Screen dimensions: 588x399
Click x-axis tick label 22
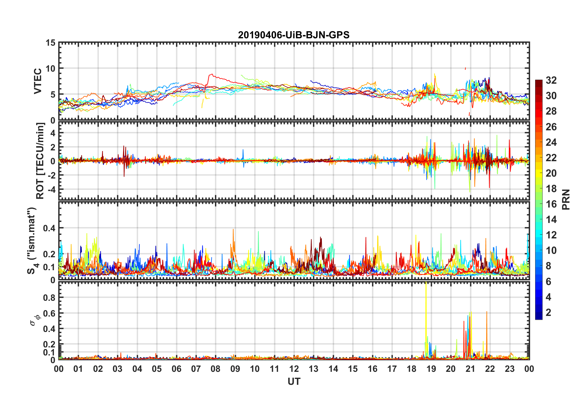click(490, 369)
